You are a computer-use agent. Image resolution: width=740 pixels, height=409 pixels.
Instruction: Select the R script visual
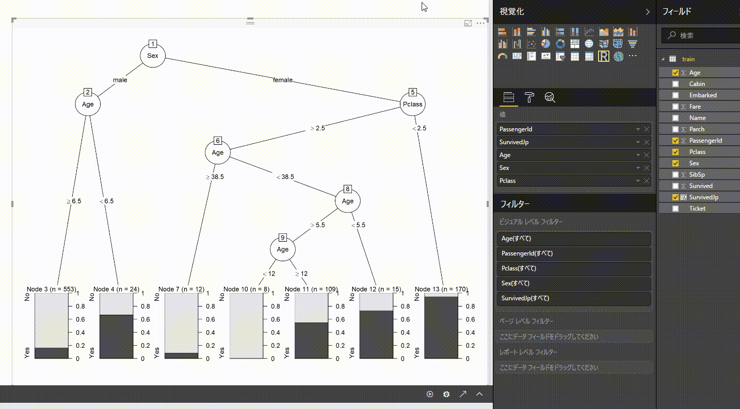[x=604, y=56]
